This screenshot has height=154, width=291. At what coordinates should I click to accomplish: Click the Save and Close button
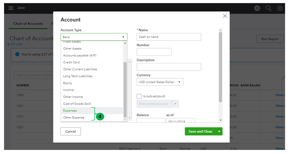pos(200,131)
